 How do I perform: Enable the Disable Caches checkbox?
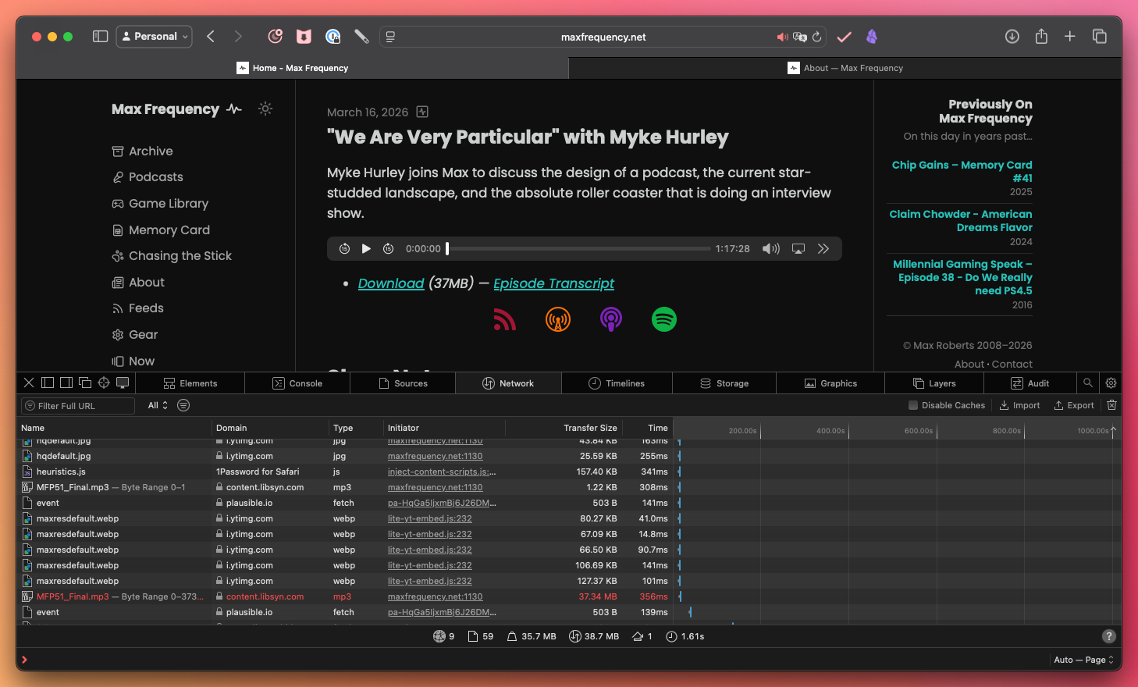pos(913,405)
